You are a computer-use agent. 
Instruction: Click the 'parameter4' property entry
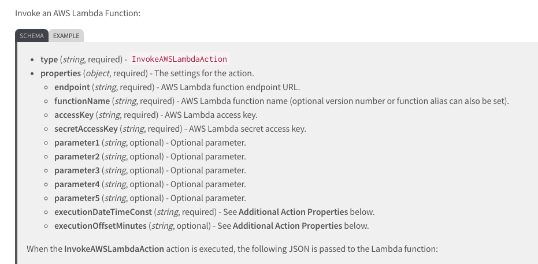[x=77, y=184]
